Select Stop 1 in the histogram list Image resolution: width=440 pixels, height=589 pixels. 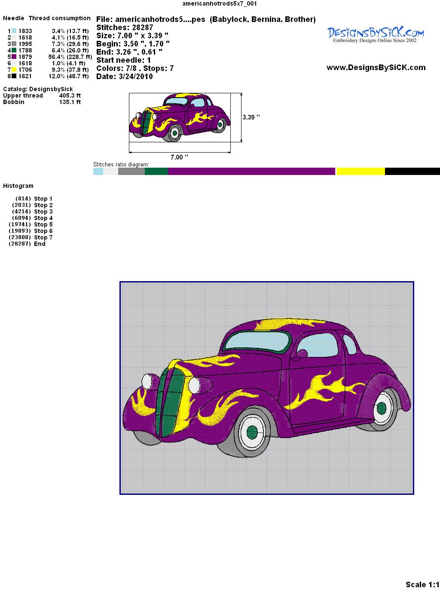[x=43, y=199]
